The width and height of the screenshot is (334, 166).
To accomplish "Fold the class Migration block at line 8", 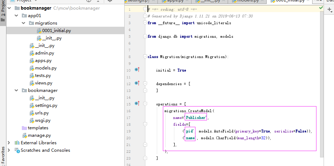I will (x=145, y=57).
